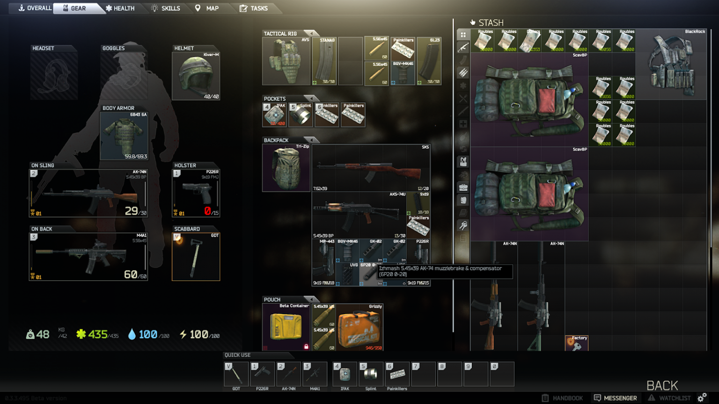Filter stash by backpacks icon

click(463, 200)
